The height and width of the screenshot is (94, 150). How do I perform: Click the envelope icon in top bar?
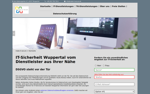click(x=65, y=1)
